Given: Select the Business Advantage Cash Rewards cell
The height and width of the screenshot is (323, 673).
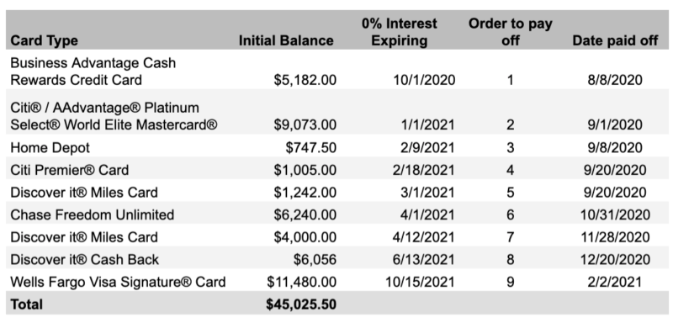Looking at the screenshot, I should pos(93,71).
